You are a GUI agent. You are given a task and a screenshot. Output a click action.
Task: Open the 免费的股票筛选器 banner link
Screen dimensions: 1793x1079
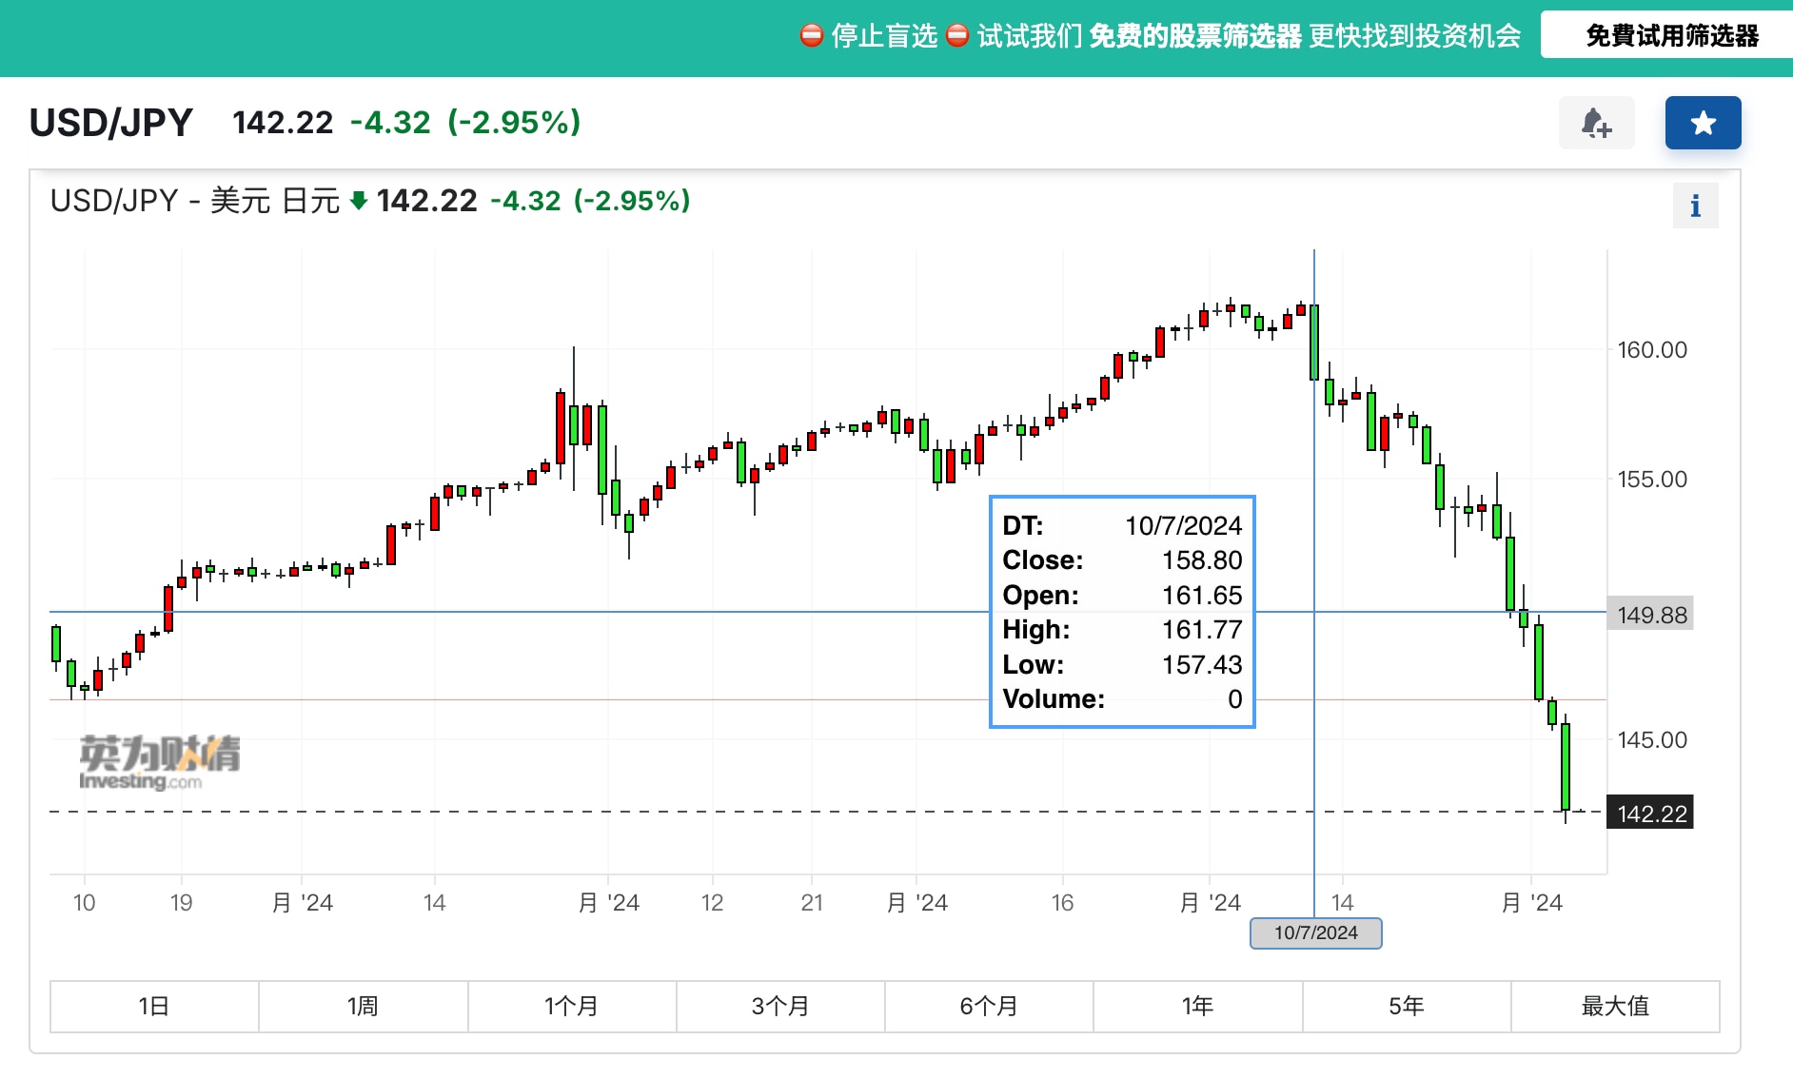(x=1194, y=36)
